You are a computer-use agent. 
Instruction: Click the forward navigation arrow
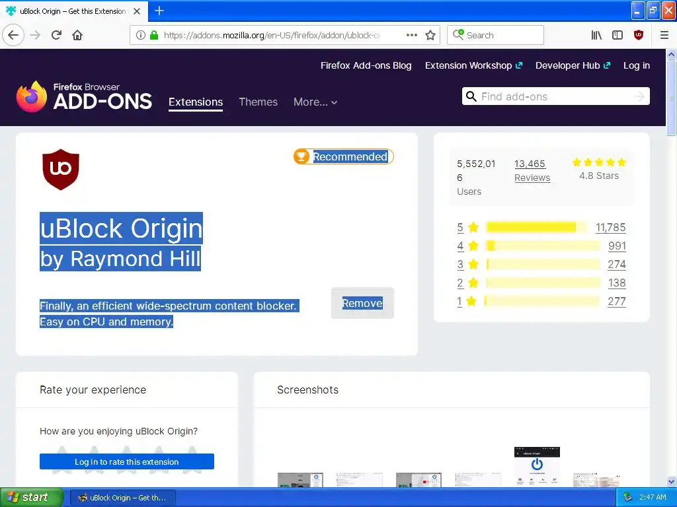pos(36,35)
